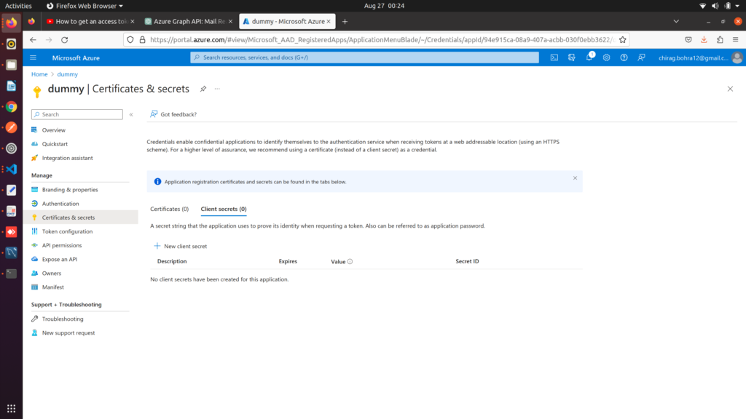
Task: Switch to Certificates (0) tab
Action: tap(169, 209)
